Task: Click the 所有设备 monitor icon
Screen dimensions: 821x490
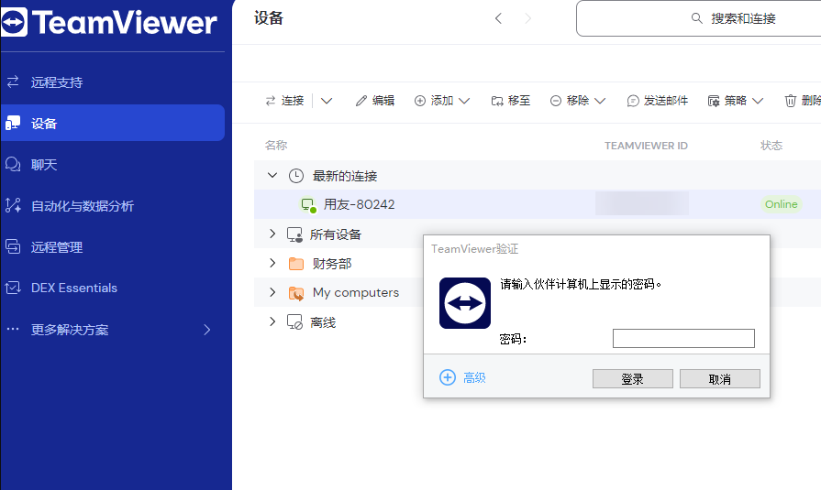Action: [294, 234]
